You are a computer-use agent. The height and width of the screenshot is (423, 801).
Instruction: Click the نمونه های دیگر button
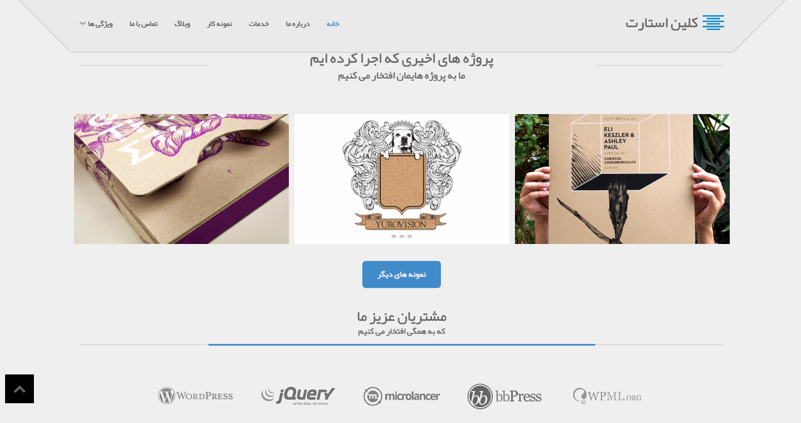401,274
